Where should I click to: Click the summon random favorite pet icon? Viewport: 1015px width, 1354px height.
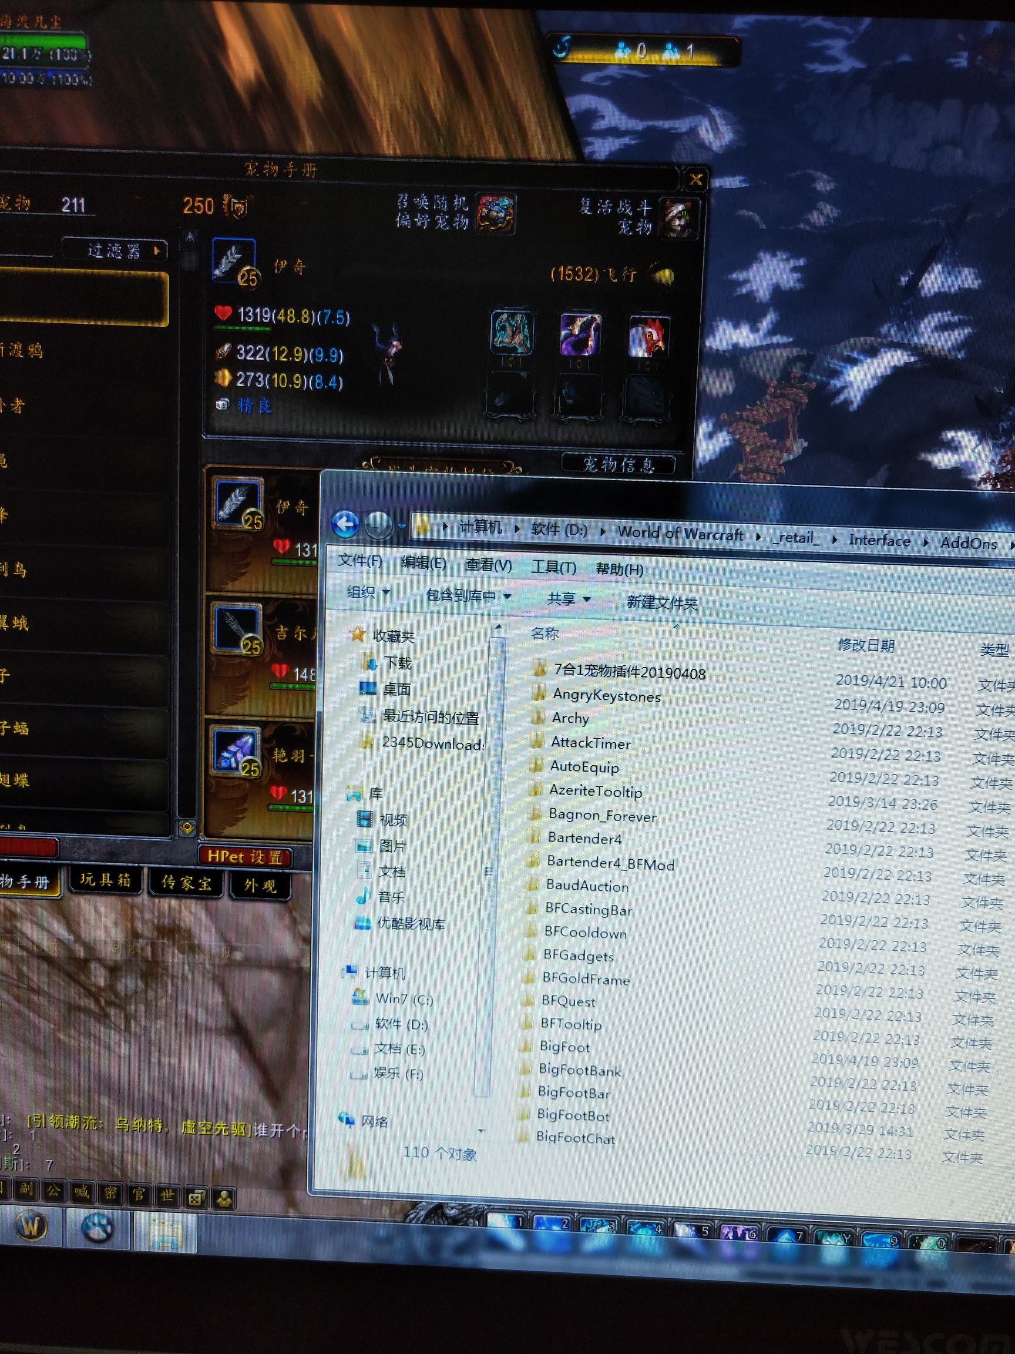tap(496, 214)
